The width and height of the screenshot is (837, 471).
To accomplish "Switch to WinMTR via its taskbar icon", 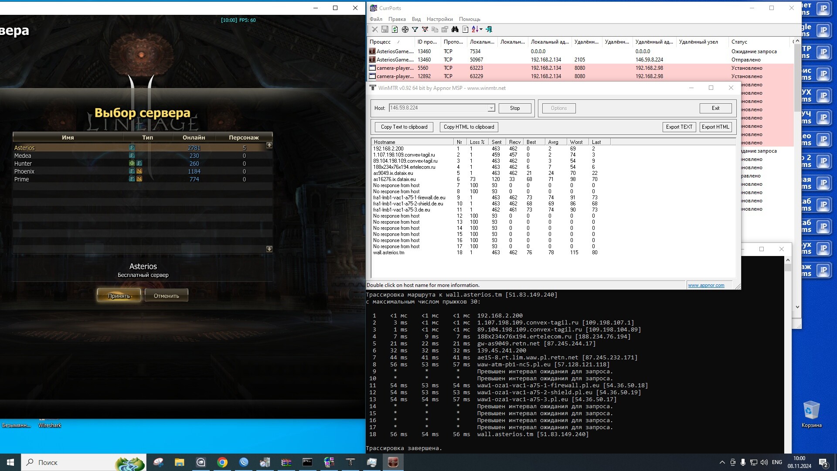I will [x=350, y=462].
